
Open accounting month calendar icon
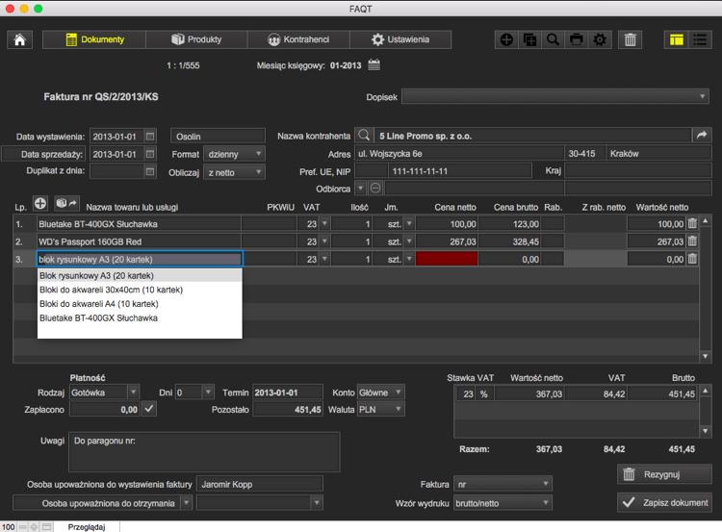click(374, 64)
